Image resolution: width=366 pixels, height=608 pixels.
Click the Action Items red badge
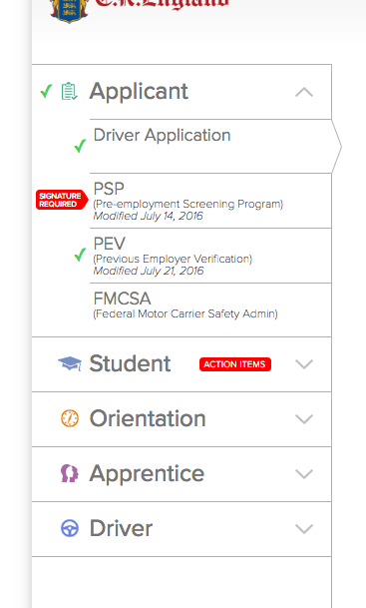pyautogui.click(x=235, y=364)
